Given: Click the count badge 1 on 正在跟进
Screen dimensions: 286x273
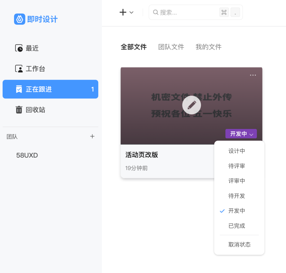Looking at the screenshot, I should [92, 89].
